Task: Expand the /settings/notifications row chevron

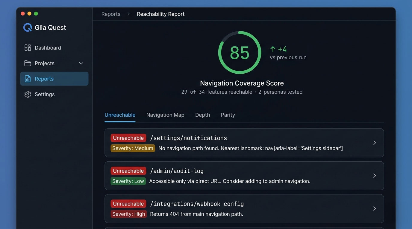Action: (x=375, y=143)
